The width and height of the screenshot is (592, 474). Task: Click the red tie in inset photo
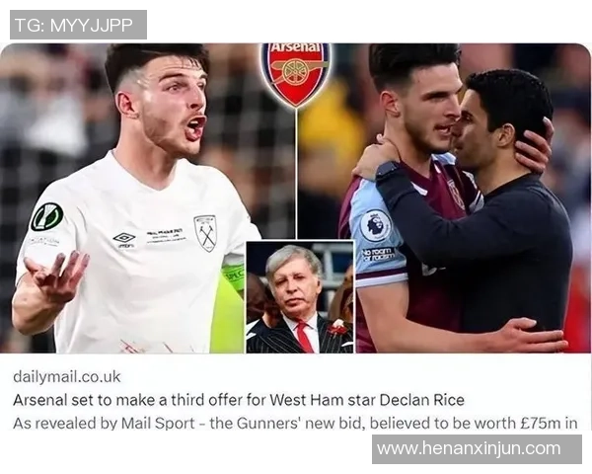pos(304,337)
